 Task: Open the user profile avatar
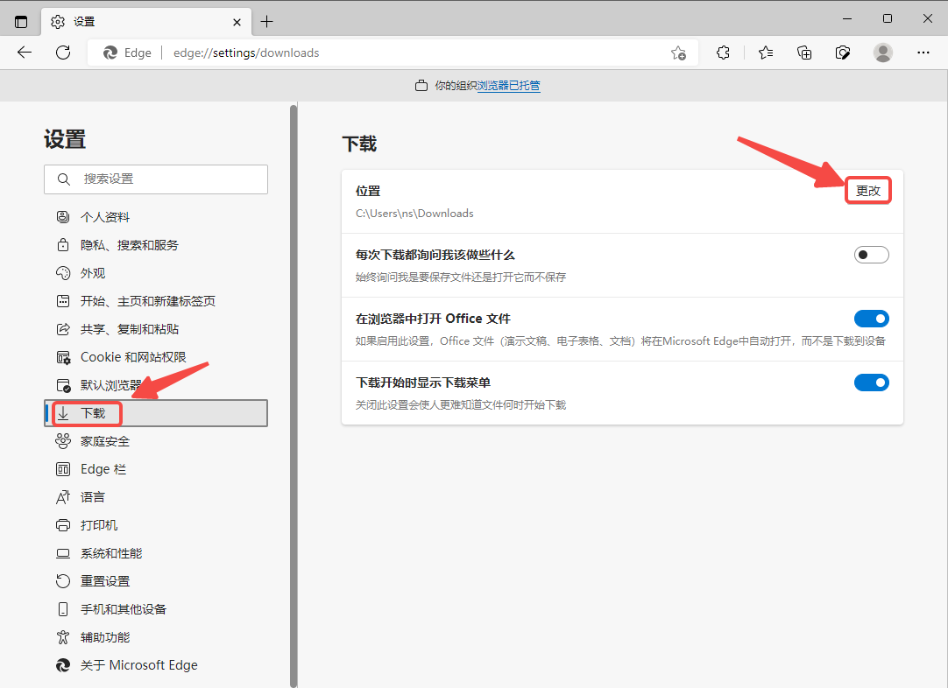882,53
